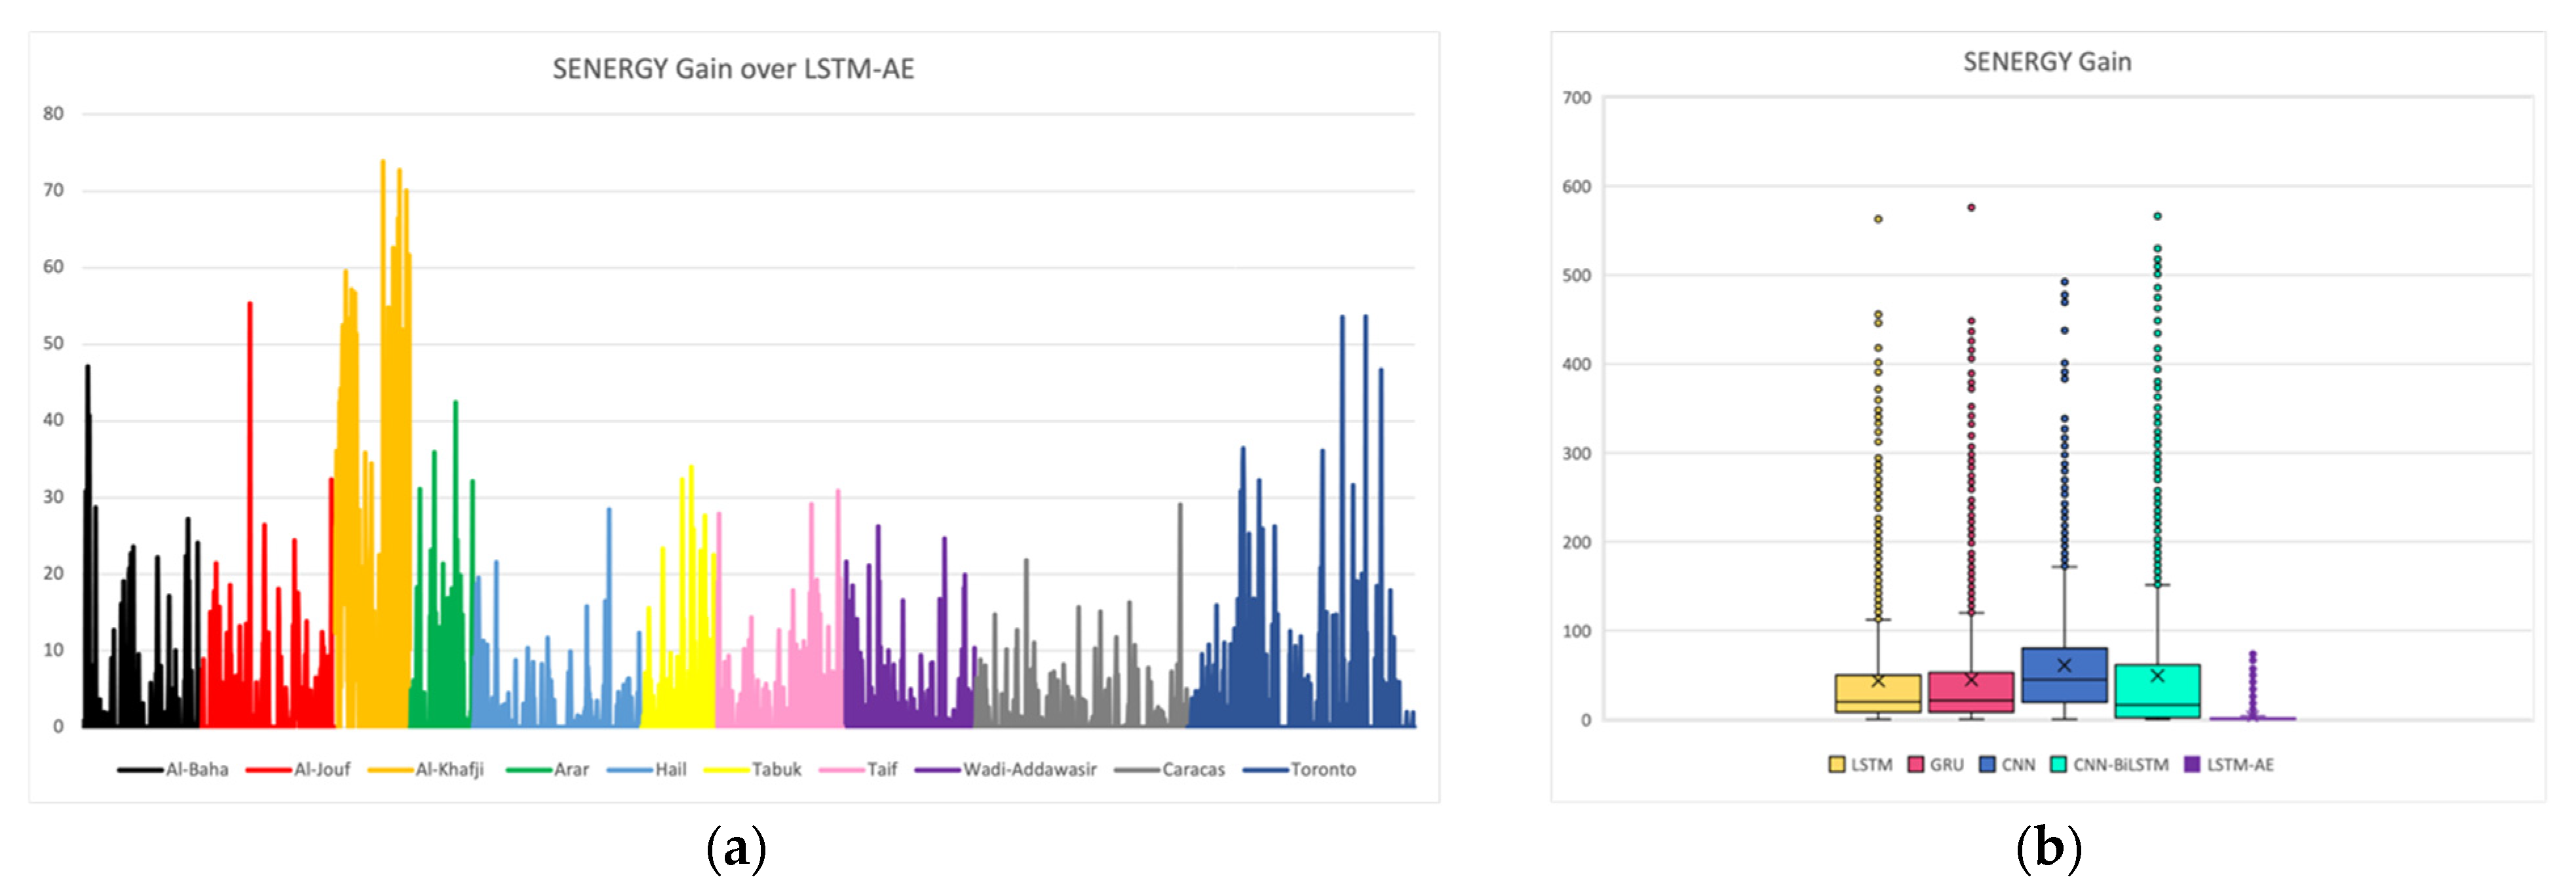The height and width of the screenshot is (894, 2576).
Task: Click the pink GRU legend square
Action: 1916,765
